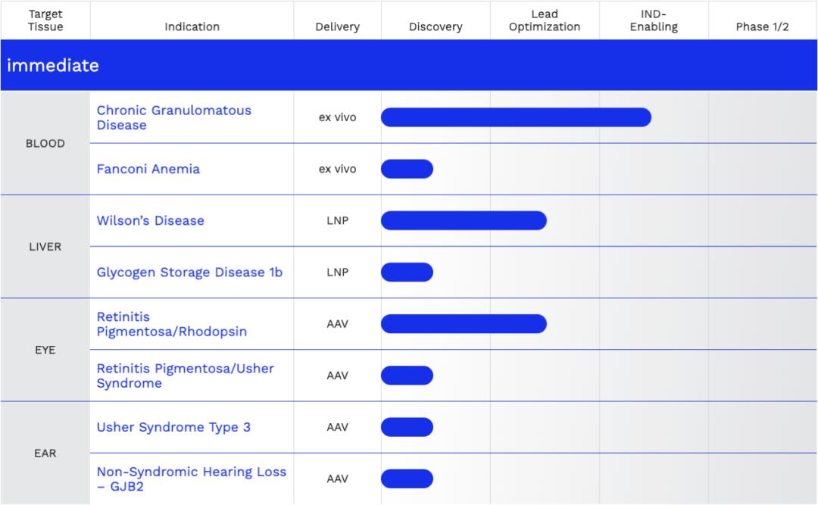
Task: Click the Fanconi Anemia progress bar
Action: pyautogui.click(x=407, y=169)
